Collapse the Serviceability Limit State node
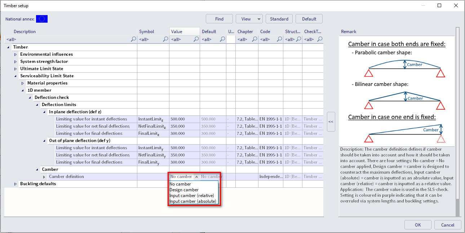Viewport: 465px width, 233px height. (15, 76)
